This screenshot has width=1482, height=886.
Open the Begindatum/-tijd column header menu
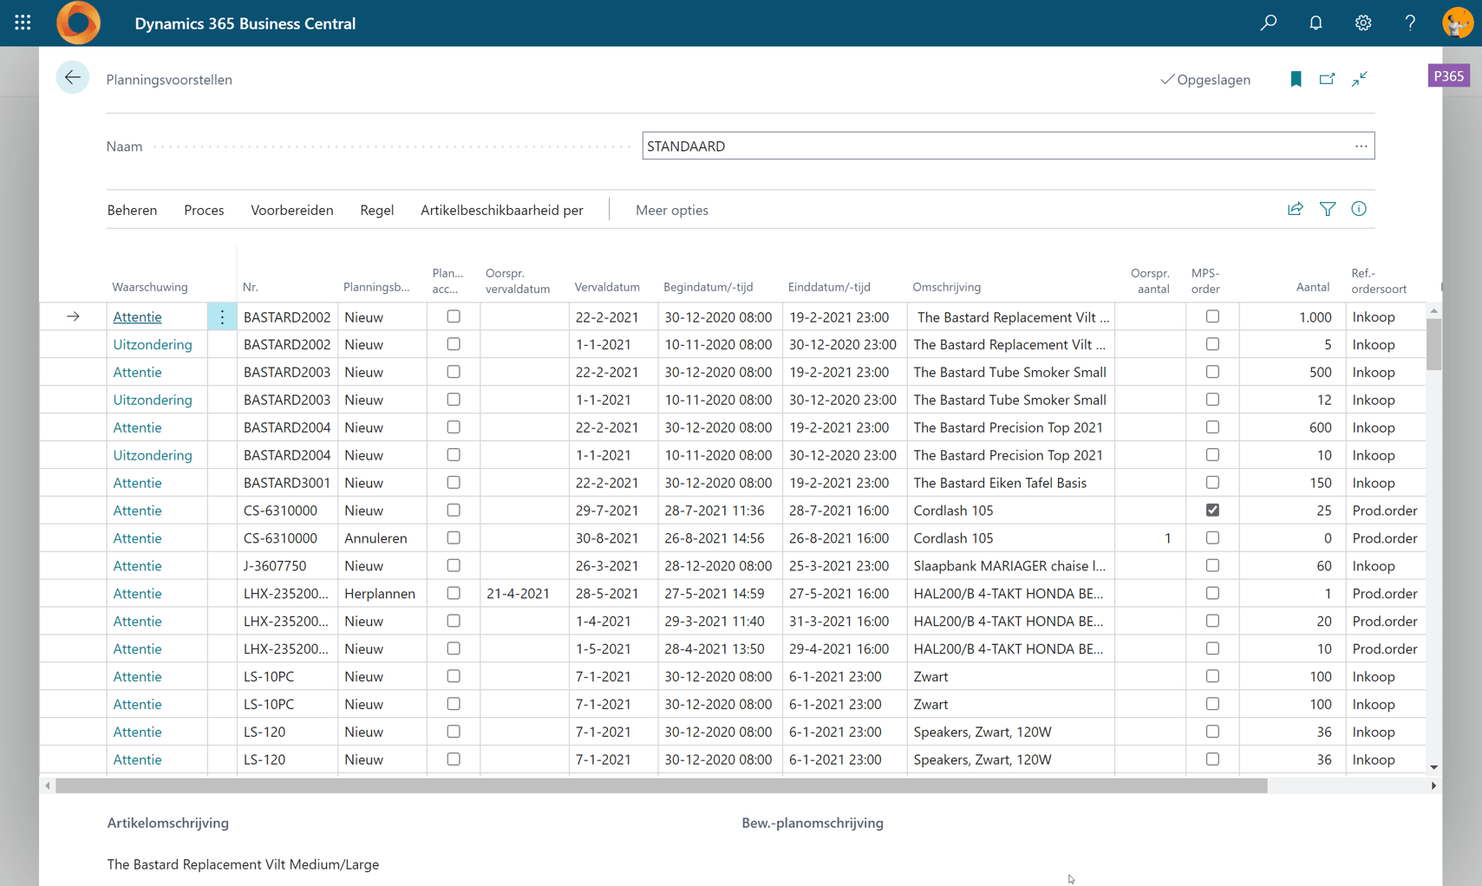(x=708, y=287)
